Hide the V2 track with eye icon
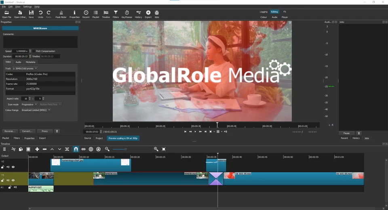 click(13, 167)
